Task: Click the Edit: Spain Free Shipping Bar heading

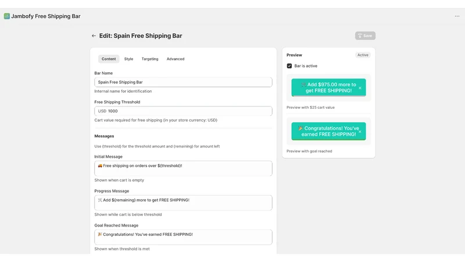Action: pyautogui.click(x=141, y=36)
